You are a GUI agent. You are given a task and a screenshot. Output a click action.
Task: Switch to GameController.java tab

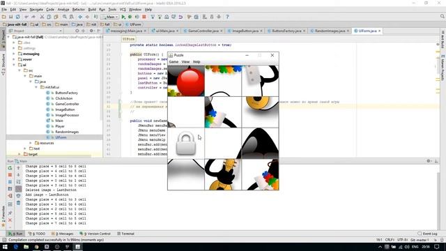203,31
